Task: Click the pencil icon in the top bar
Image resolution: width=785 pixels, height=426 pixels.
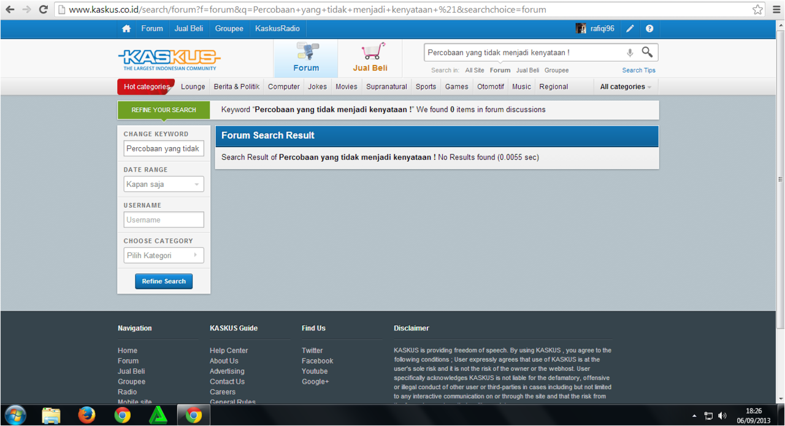Action: (630, 29)
